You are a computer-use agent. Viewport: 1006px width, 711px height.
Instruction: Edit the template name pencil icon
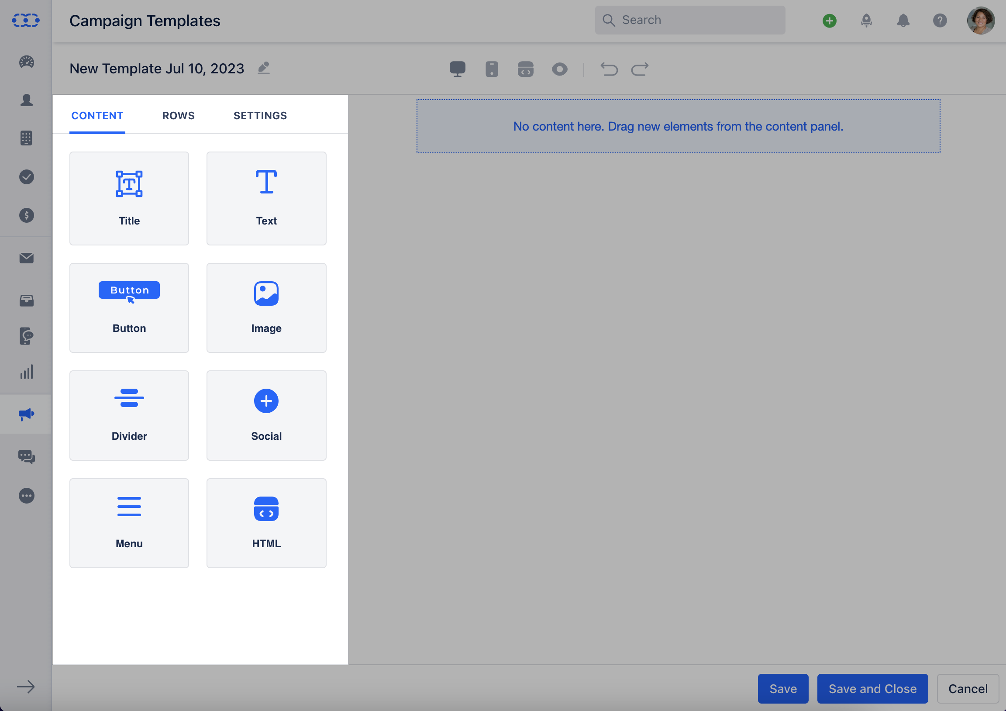263,69
